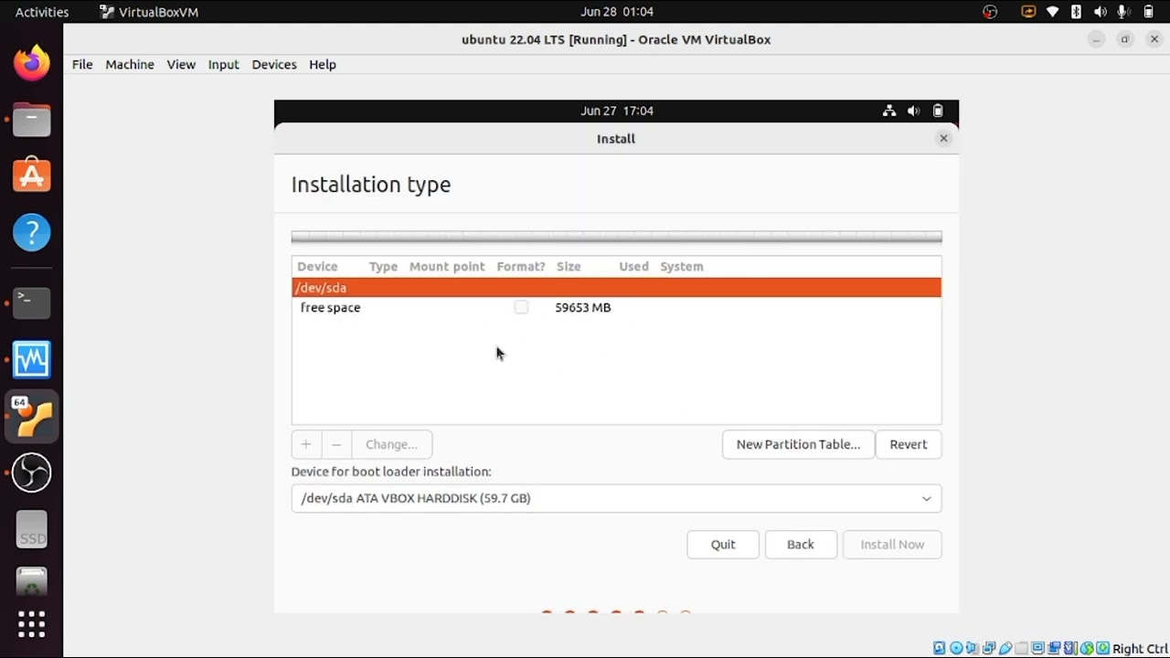
Task: Select the /dev/sda device row
Action: (616, 288)
